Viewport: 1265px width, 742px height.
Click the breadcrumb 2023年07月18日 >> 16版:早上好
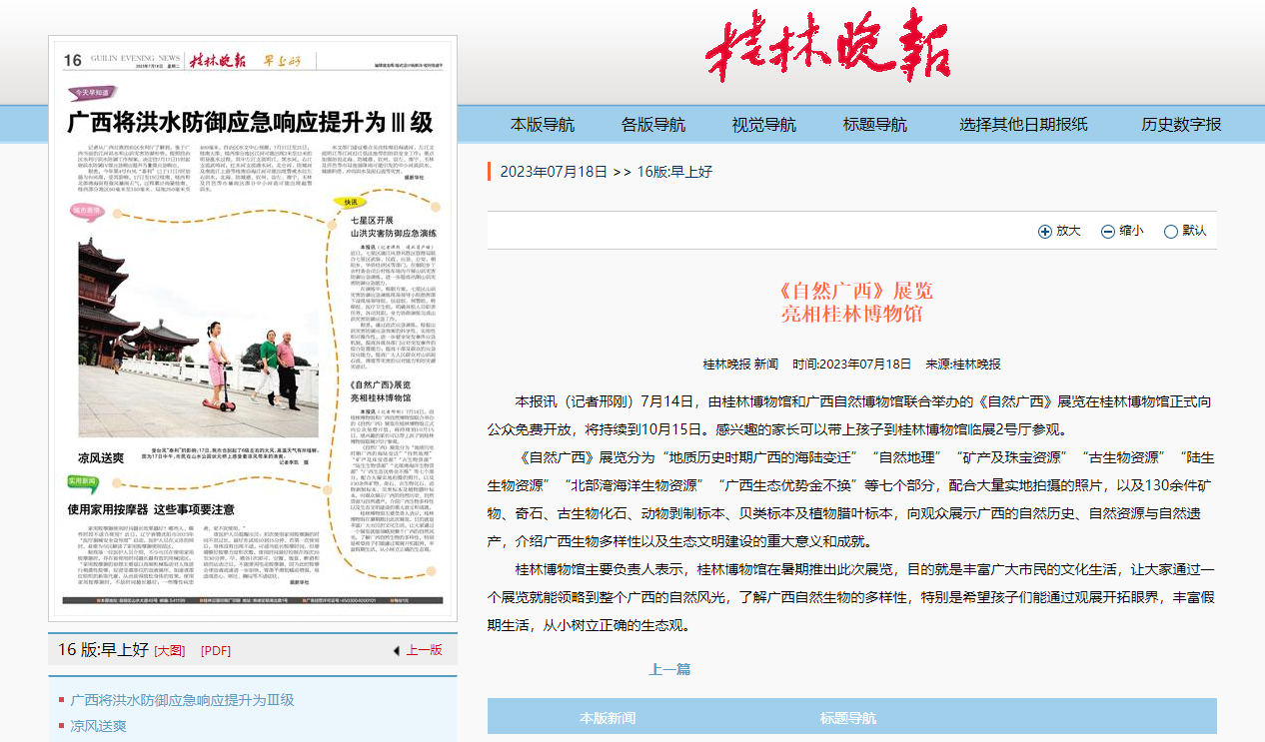[x=606, y=172]
